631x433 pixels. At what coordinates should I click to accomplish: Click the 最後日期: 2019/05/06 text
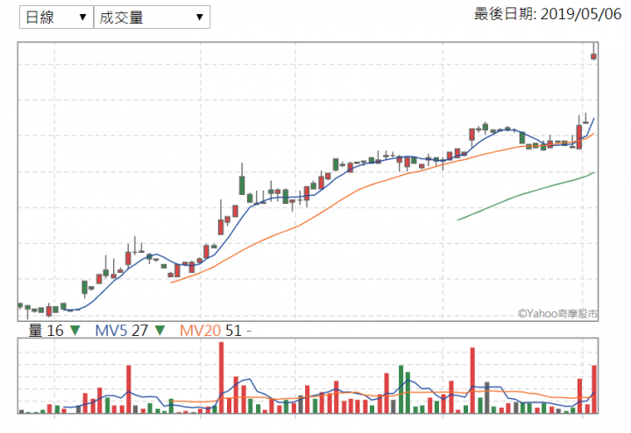pyautogui.click(x=548, y=14)
